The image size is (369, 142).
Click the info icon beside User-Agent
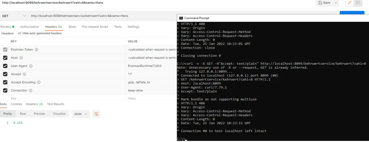(31, 66)
